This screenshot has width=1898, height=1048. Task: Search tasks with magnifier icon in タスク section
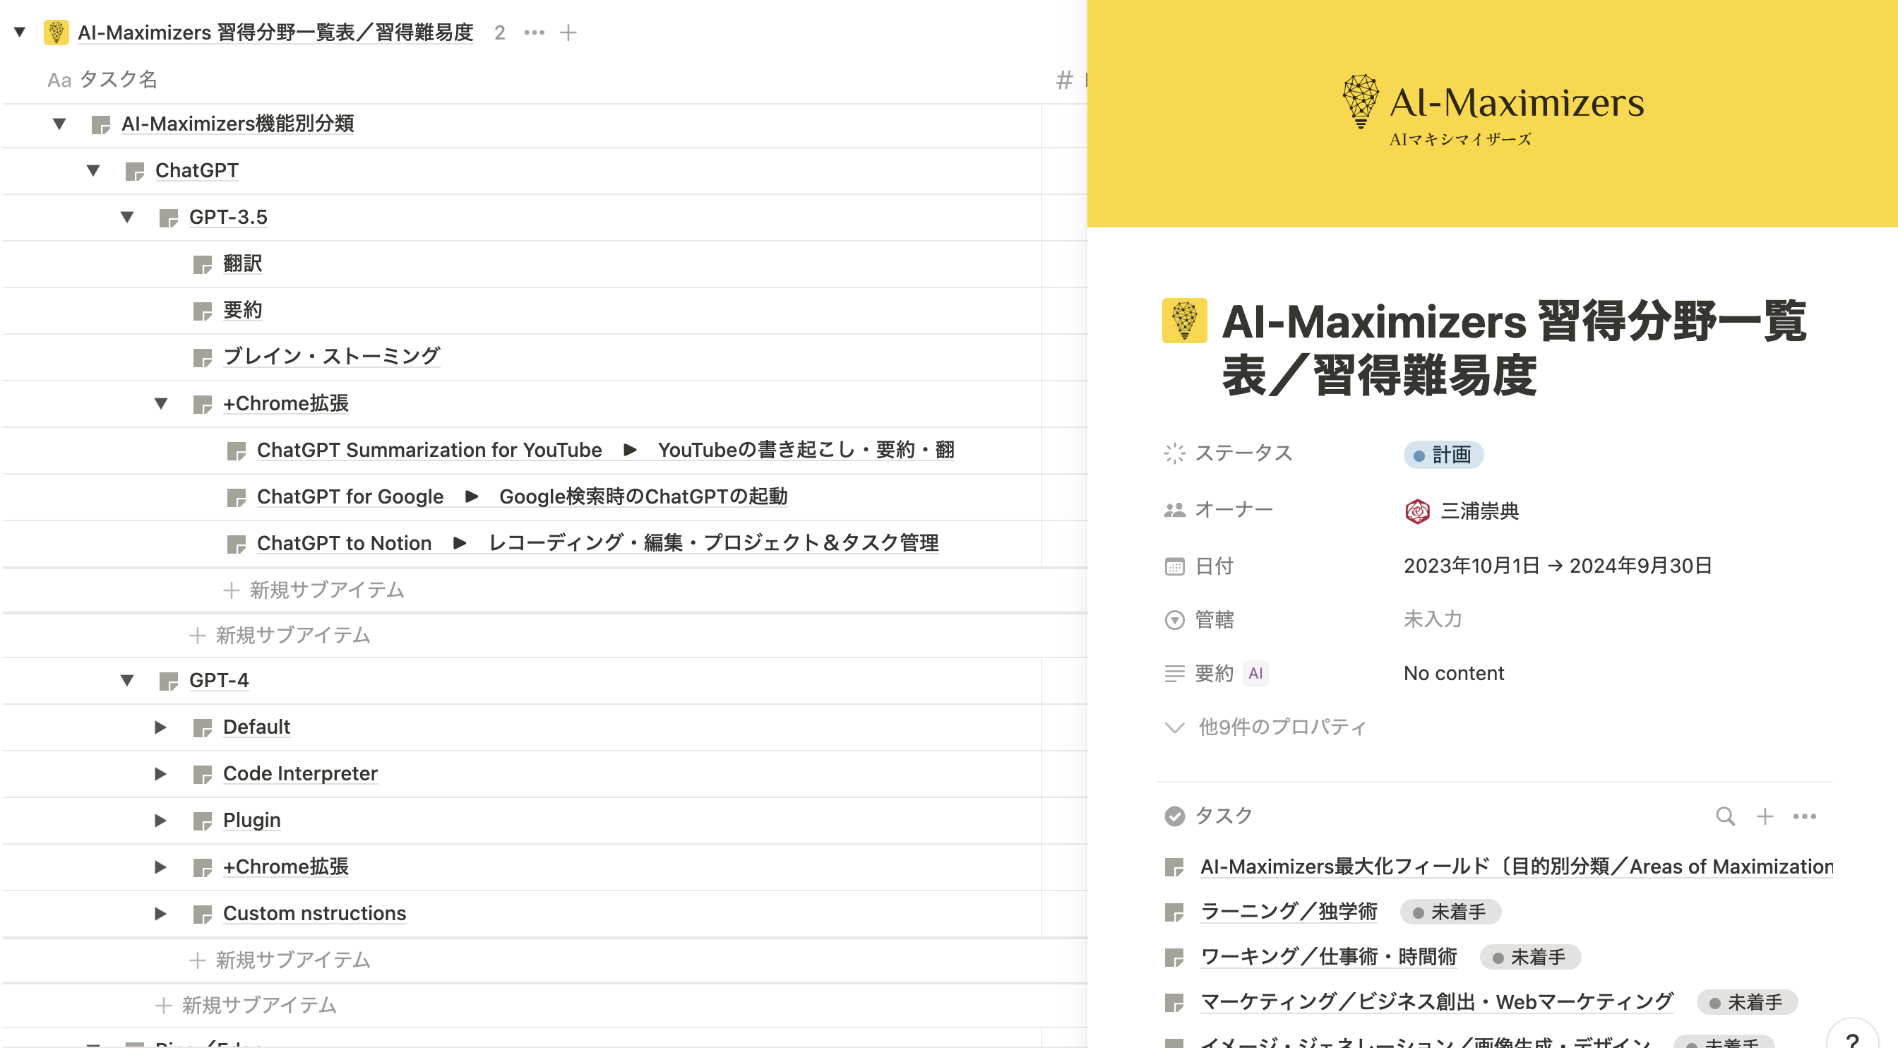tap(1725, 816)
